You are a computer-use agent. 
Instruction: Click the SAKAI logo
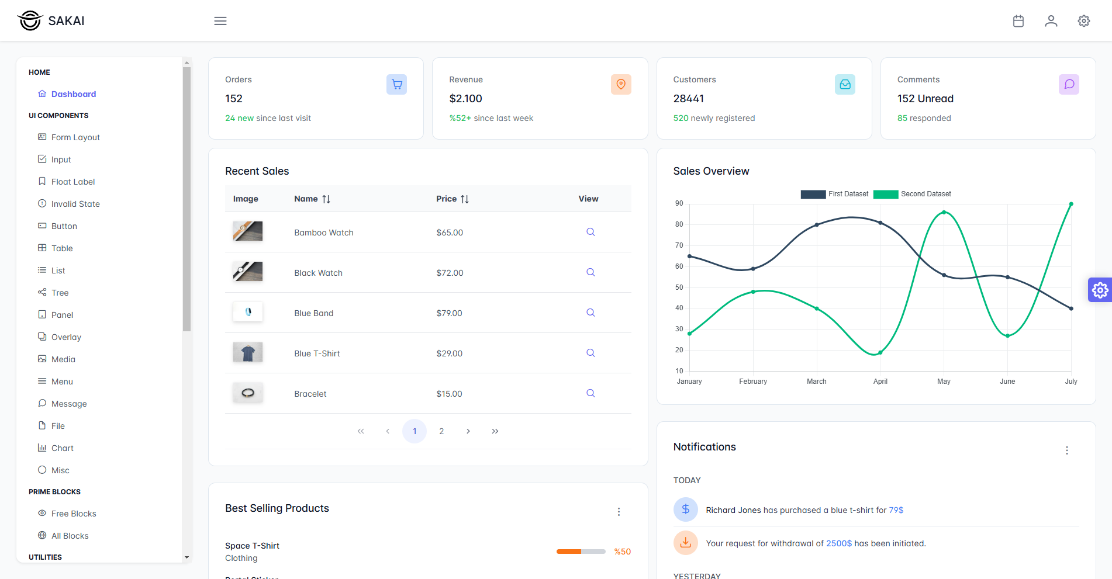point(51,20)
